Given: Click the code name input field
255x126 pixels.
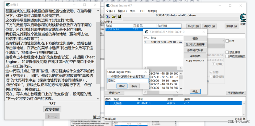Looking at the screenshot, I should tap(128, 81).
